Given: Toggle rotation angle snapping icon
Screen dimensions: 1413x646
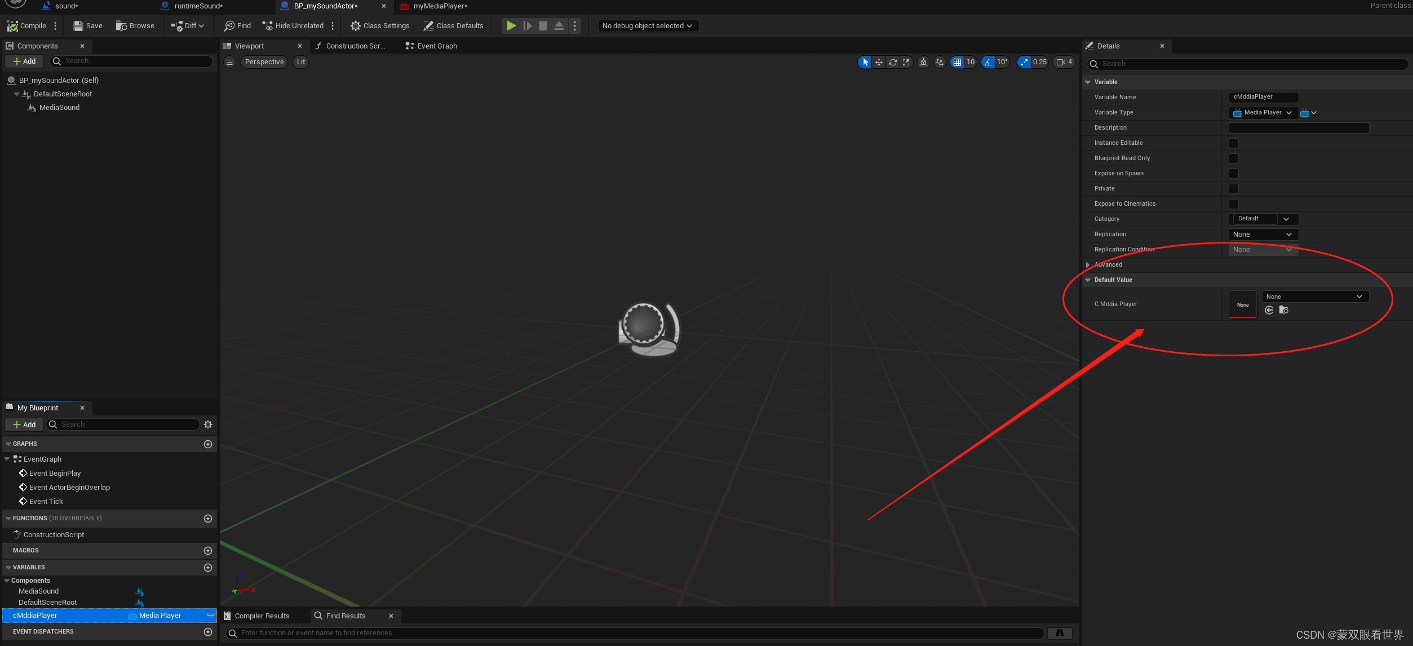Looking at the screenshot, I should pyautogui.click(x=988, y=62).
